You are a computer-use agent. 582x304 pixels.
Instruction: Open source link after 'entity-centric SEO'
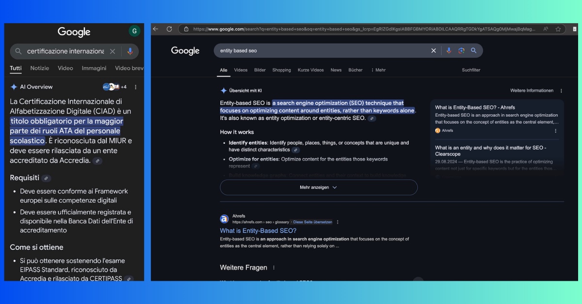(x=372, y=119)
